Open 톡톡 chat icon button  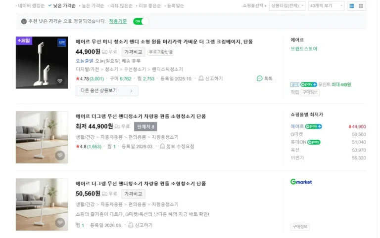pyautogui.click(x=265, y=79)
